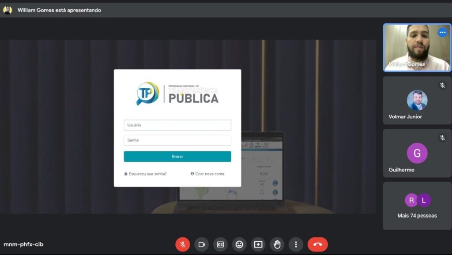Open the Criar nova conta link
452x255 pixels.
coord(207,174)
